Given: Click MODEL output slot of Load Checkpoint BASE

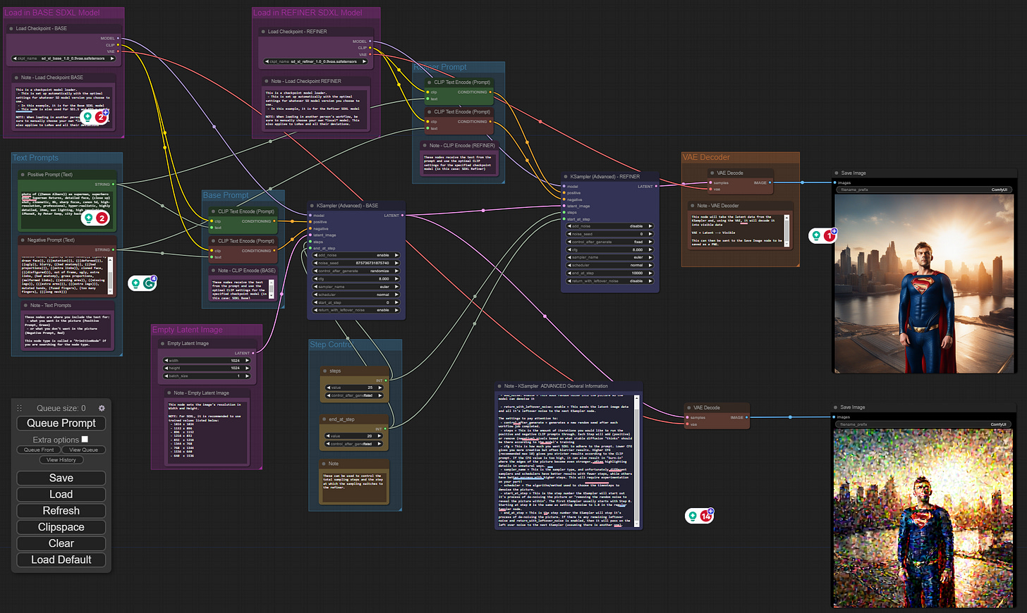Looking at the screenshot, I should tap(118, 39).
